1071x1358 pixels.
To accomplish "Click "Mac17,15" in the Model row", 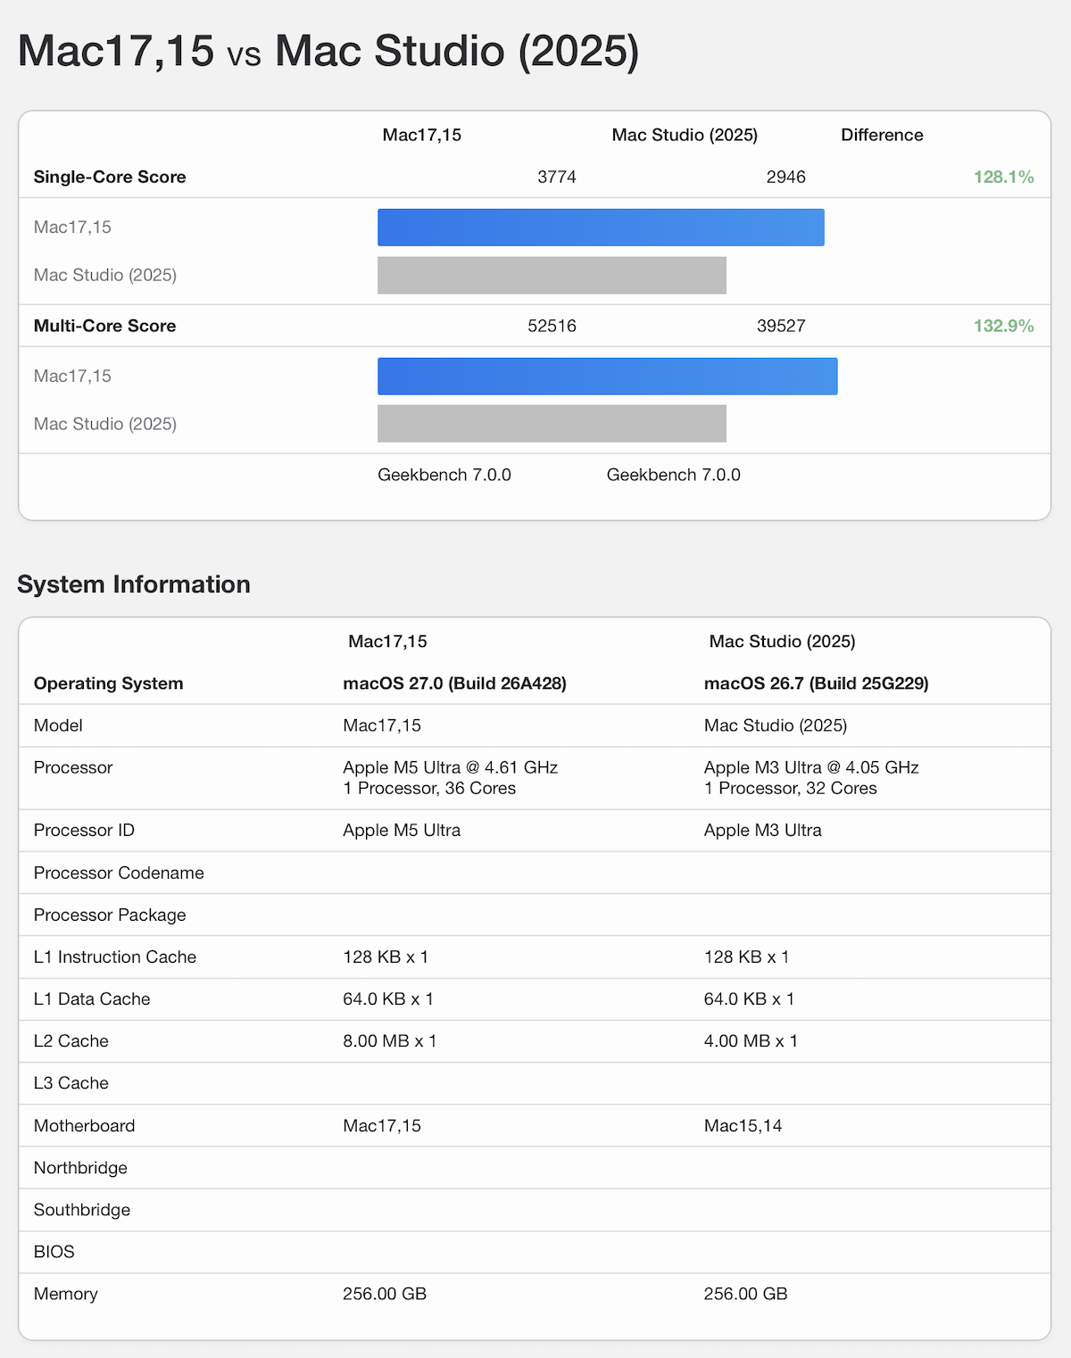I will 382,725.
